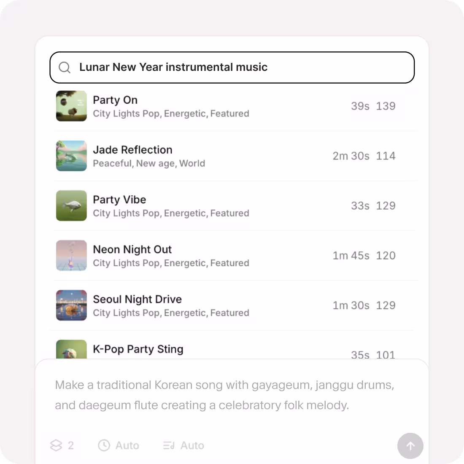Select the Neon Night Out track title

pyautogui.click(x=132, y=249)
